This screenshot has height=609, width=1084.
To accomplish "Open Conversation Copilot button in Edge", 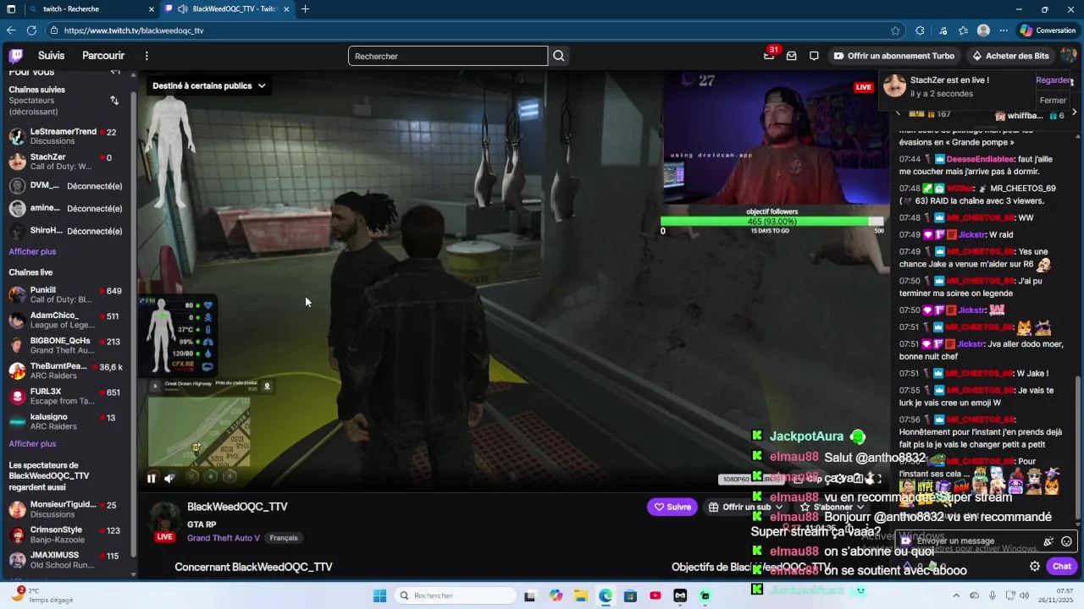I will pos(1048,30).
